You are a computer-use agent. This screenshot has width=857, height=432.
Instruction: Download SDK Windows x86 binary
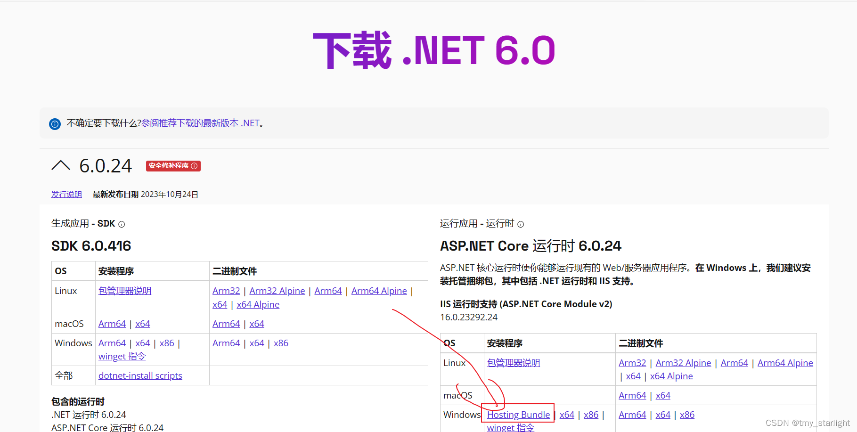coord(281,343)
